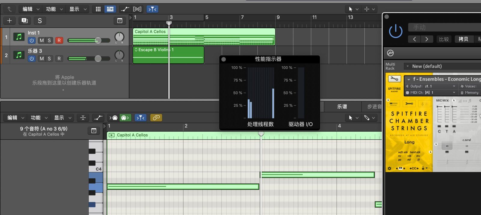Select the Capitol A Cellos region in tracks
Viewport: 481px width, 215px height.
(204, 37)
